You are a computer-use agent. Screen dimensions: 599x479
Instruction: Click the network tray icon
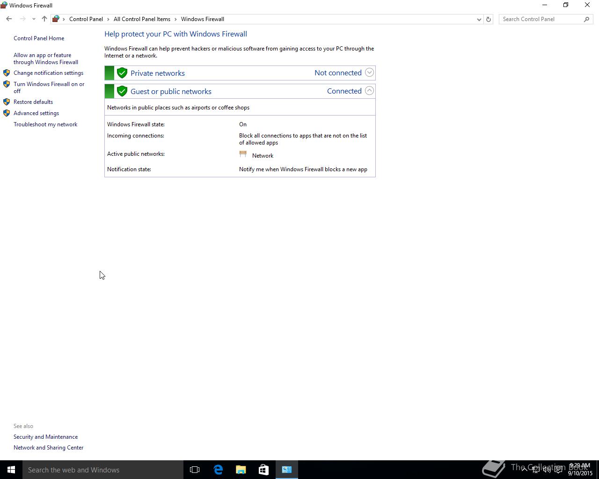coord(536,470)
